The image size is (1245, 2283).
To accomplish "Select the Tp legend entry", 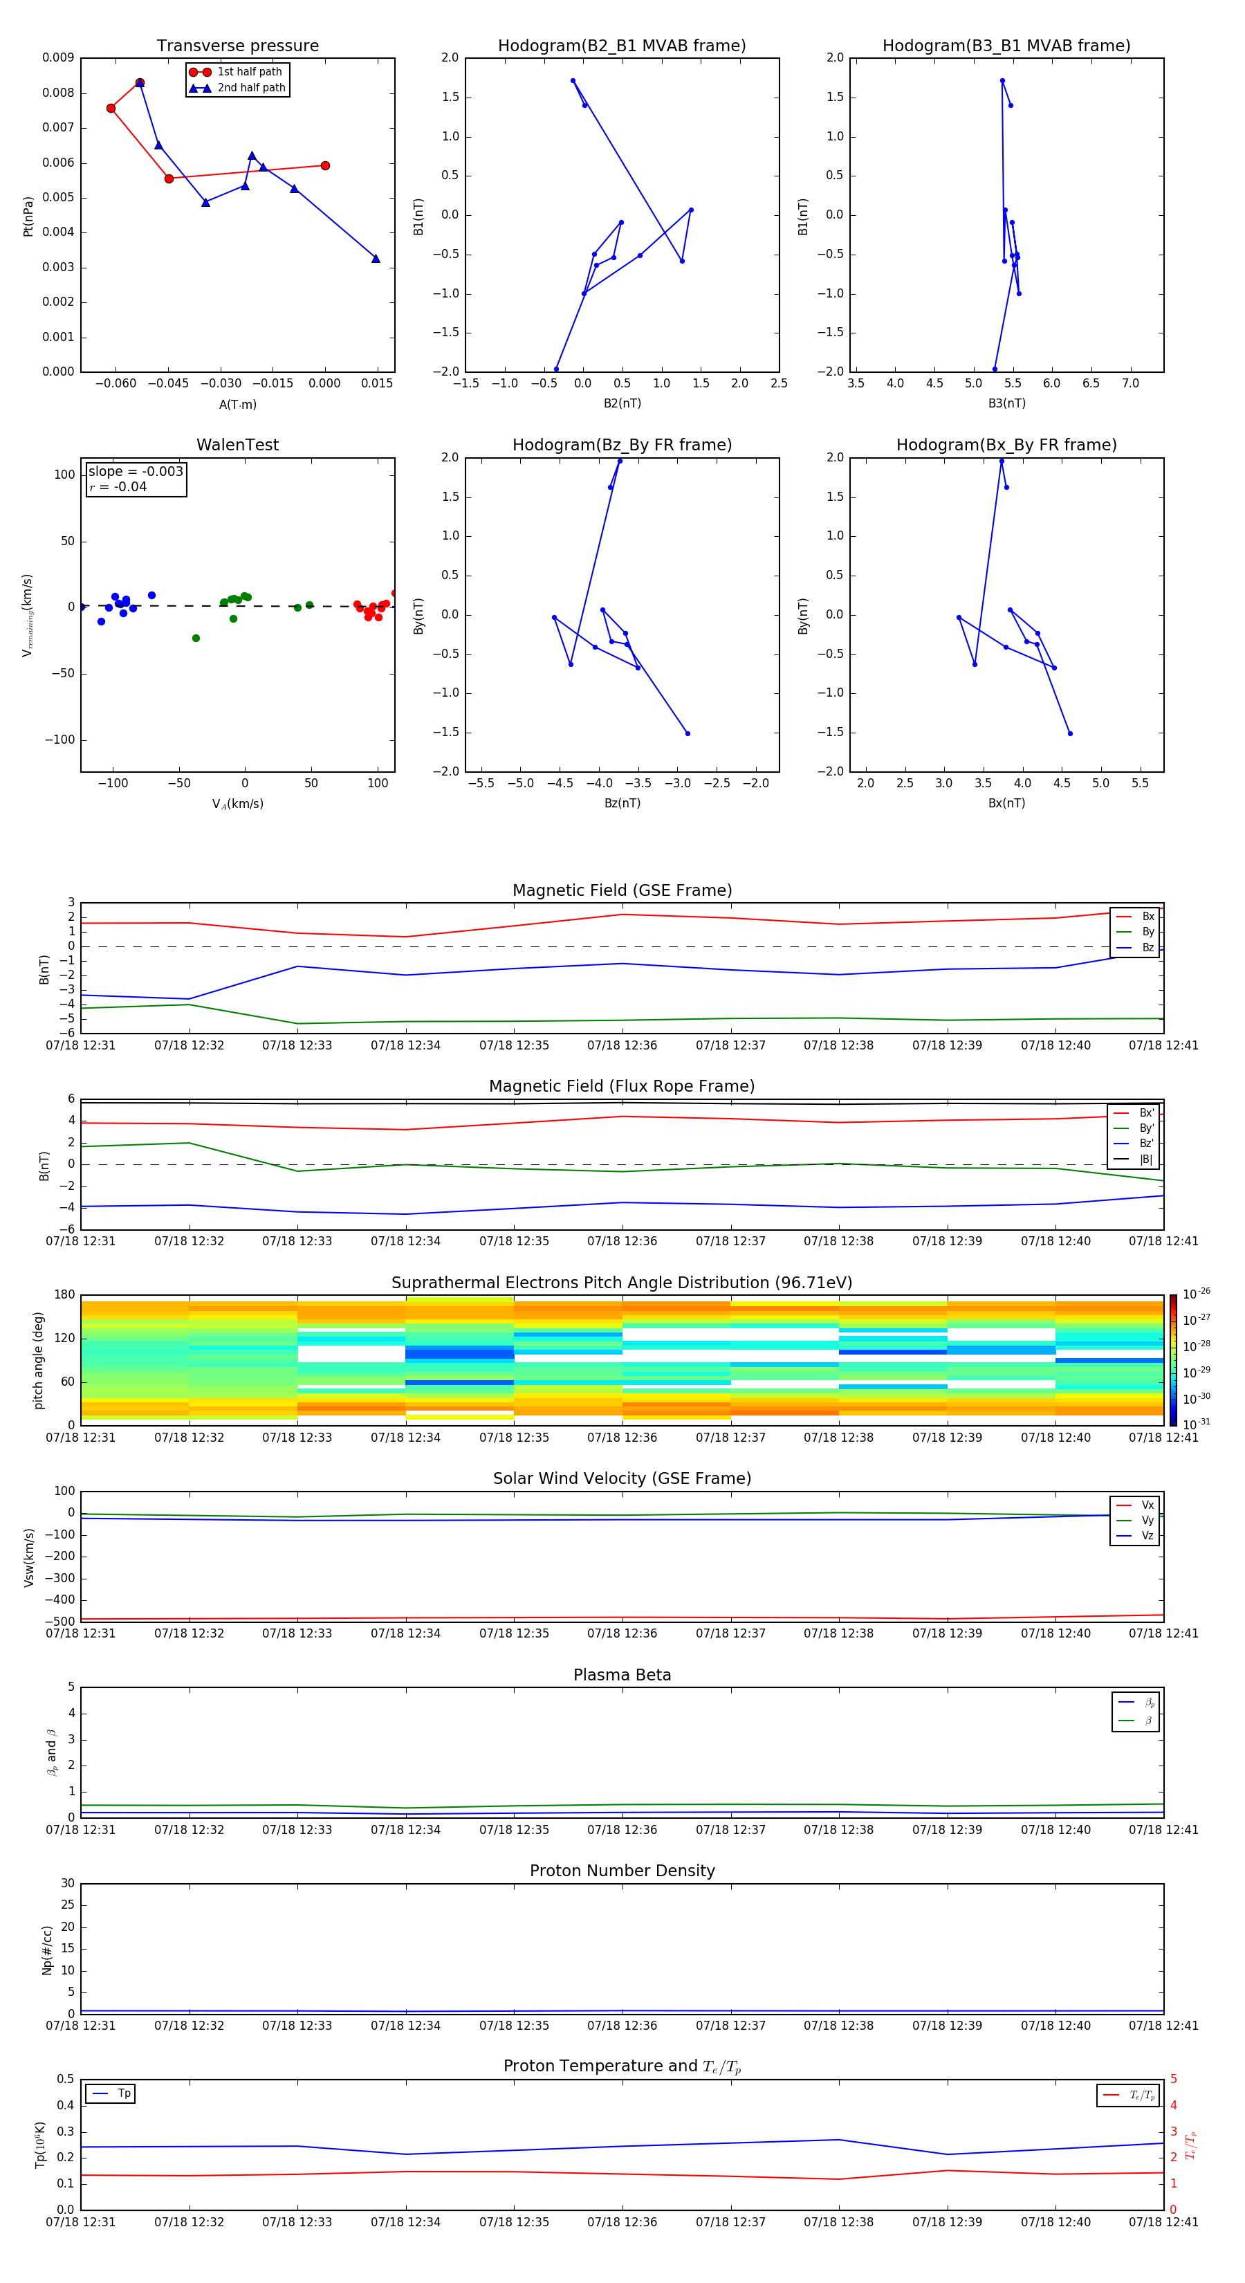I will tap(111, 2093).
